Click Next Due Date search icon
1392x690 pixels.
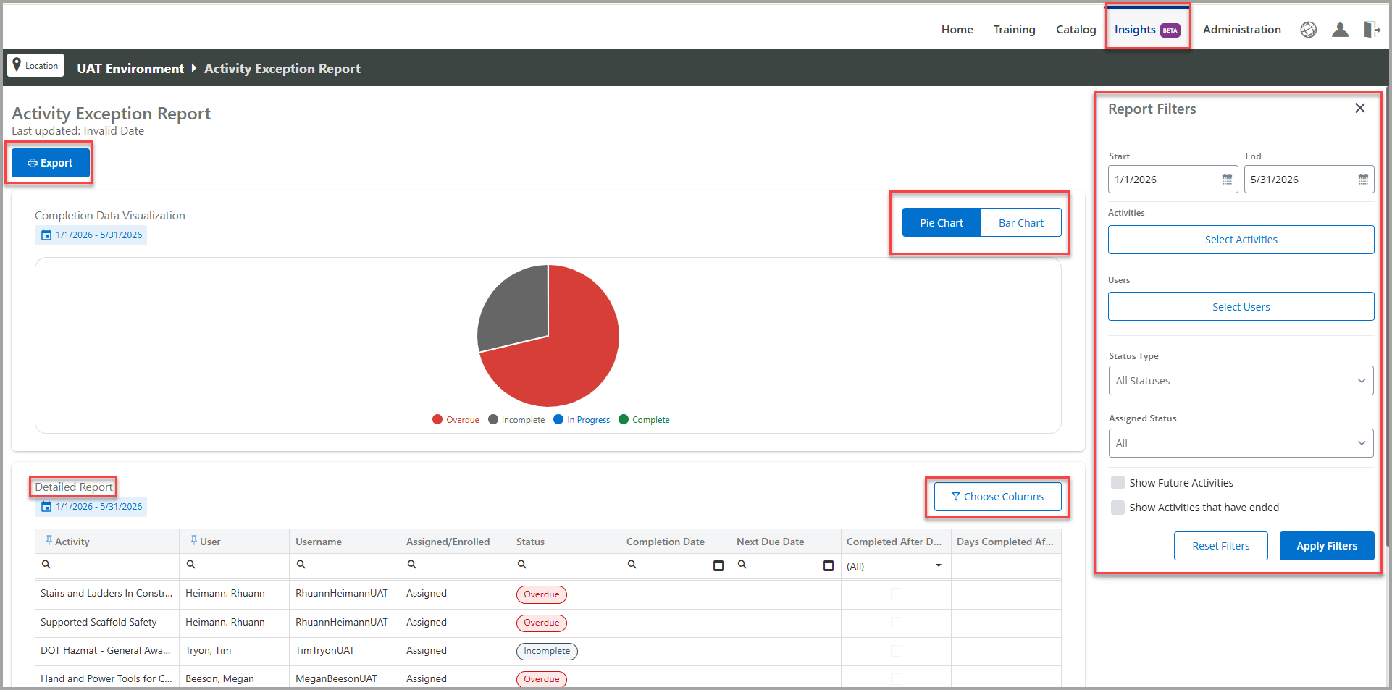742,565
